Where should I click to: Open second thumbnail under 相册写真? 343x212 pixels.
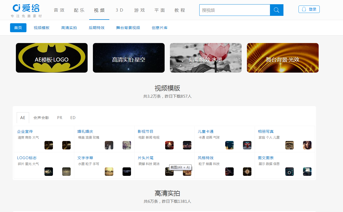(x=307, y=145)
